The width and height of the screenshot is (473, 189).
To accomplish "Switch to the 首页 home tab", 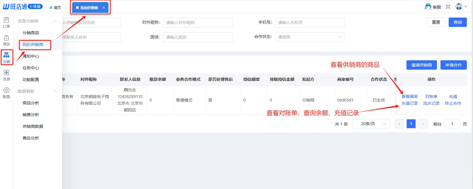I will pyautogui.click(x=55, y=8).
